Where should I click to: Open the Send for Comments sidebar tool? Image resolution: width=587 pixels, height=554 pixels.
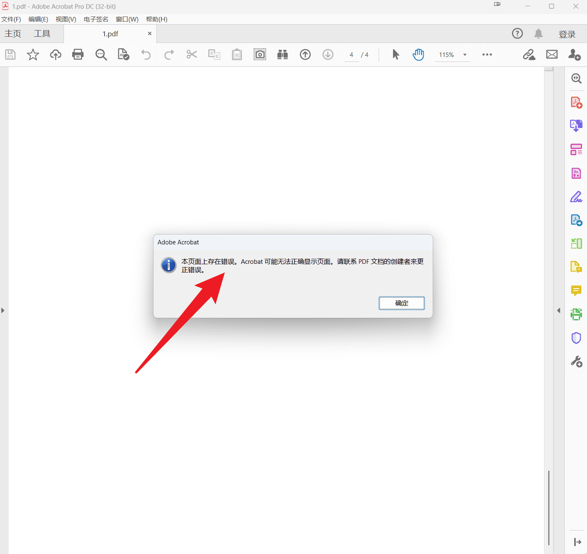tap(576, 268)
